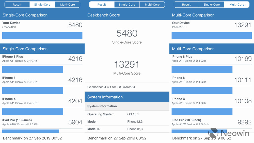Image resolution: width=254 pixels, height=143 pixels.
Task: Select iPad Pro (10.5-inch) in the Single-Core list
Action: click(x=42, y=122)
